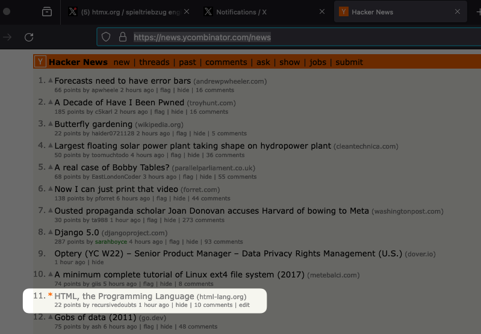Hide the 'Forecasts need to have error bars' story

[183, 90]
